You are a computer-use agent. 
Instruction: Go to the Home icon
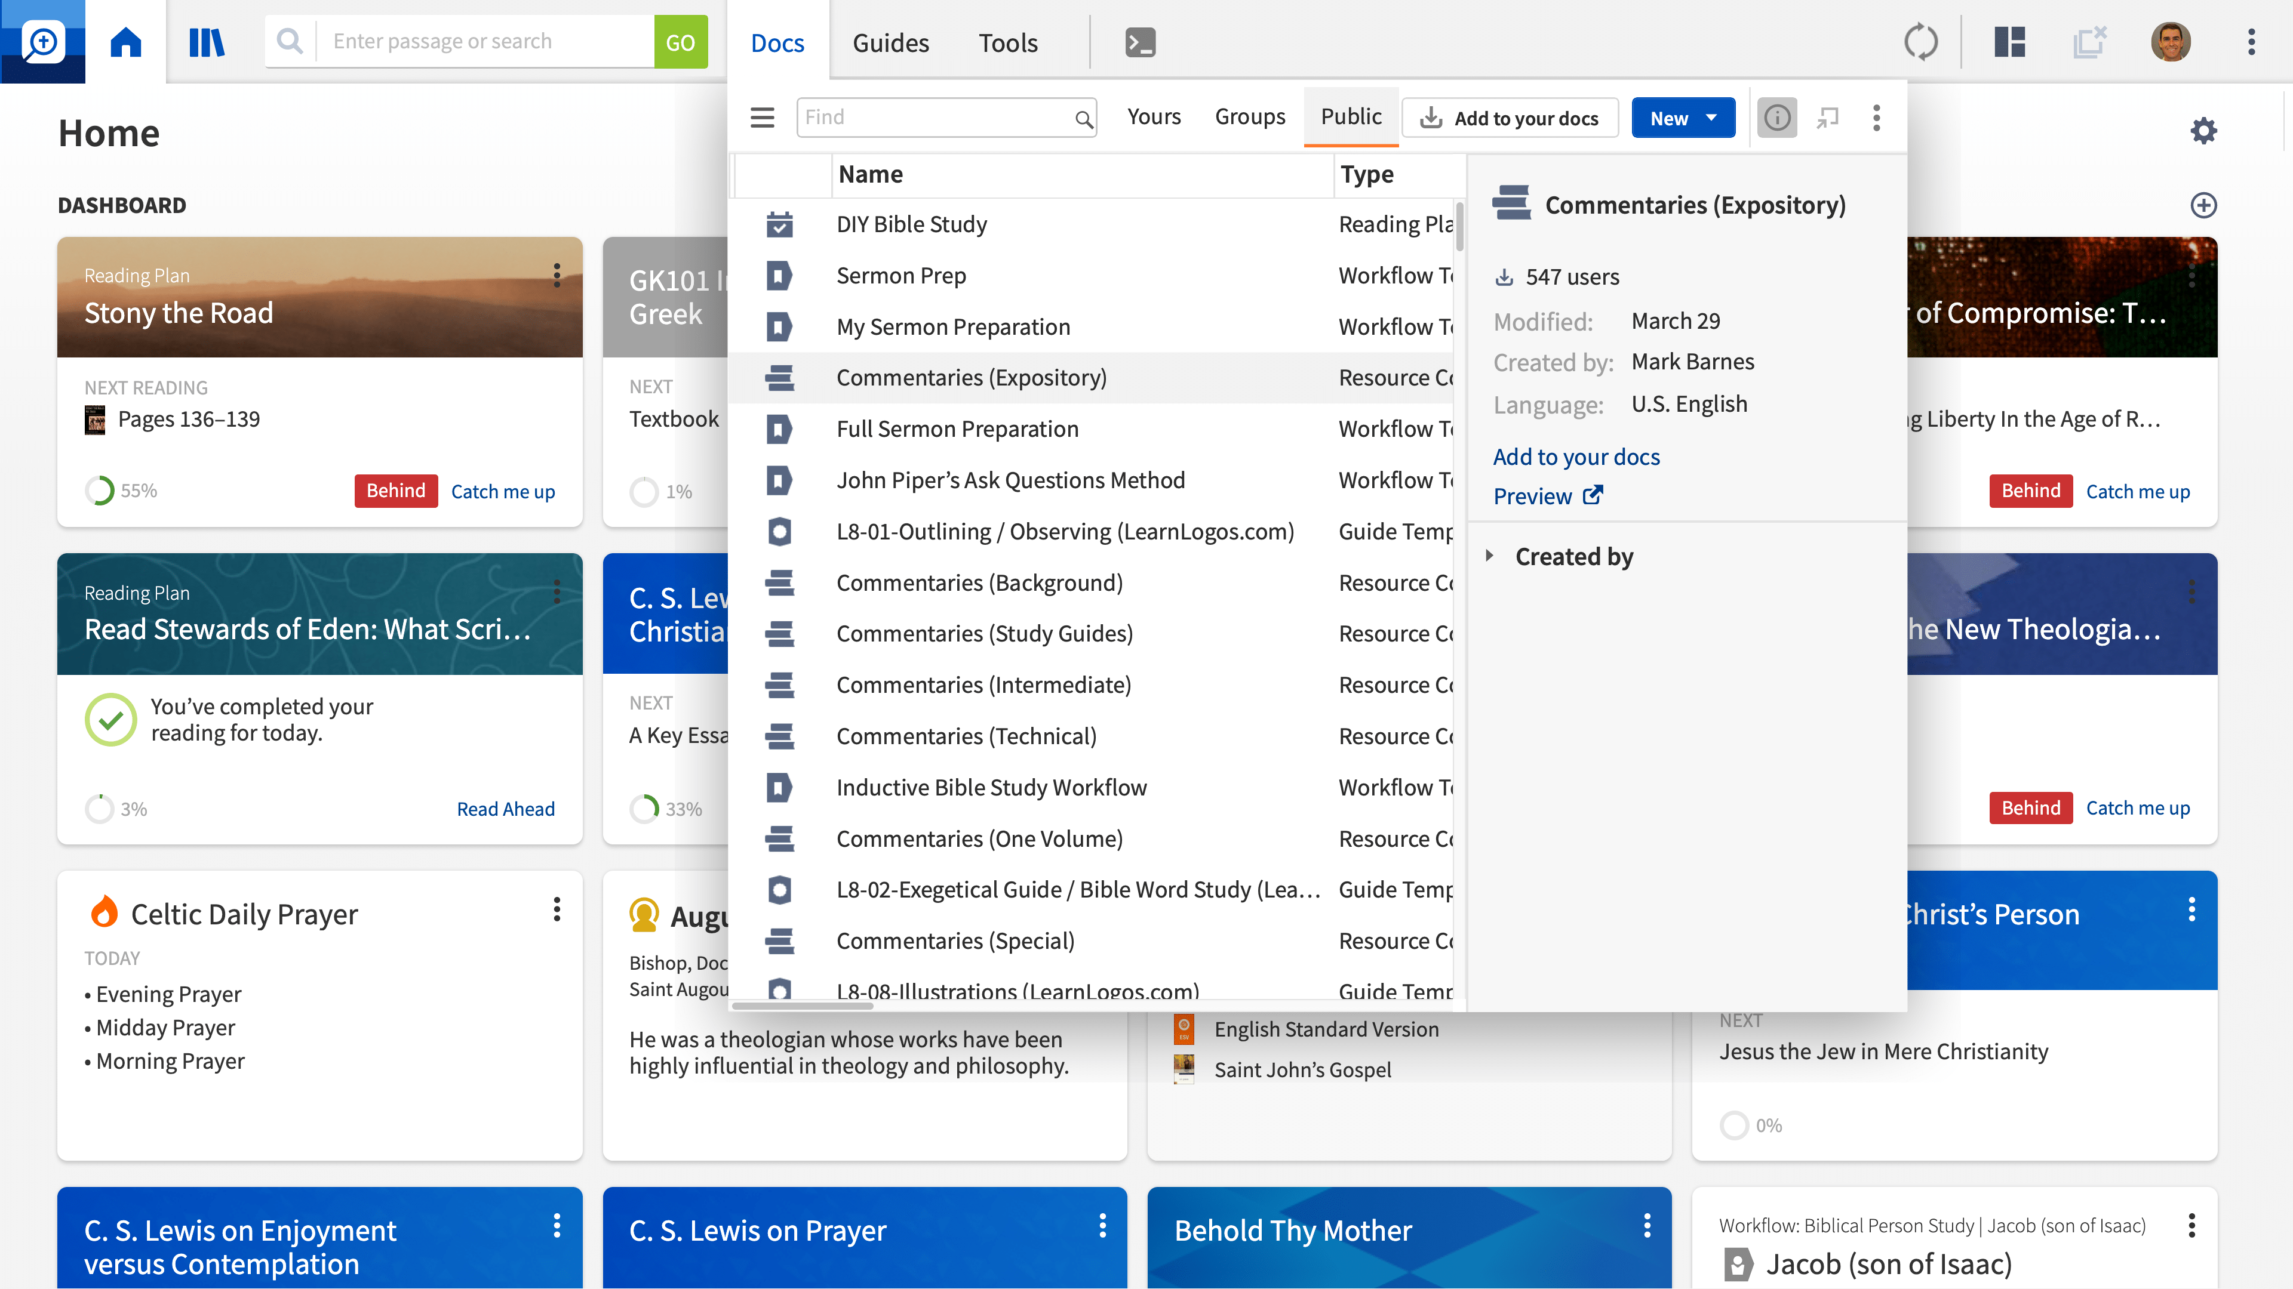tap(125, 42)
